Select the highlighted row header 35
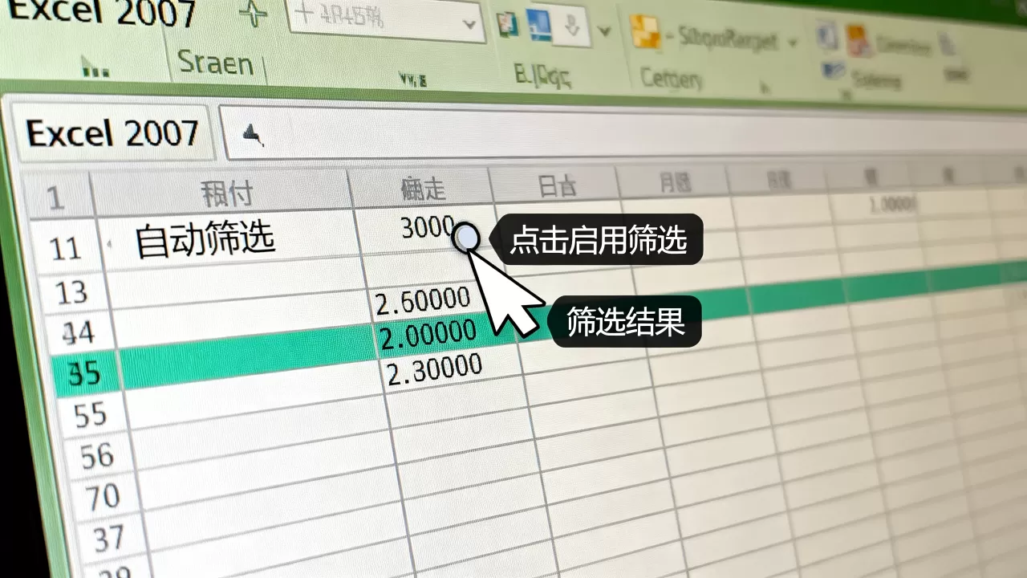This screenshot has height=578, width=1027. click(87, 373)
